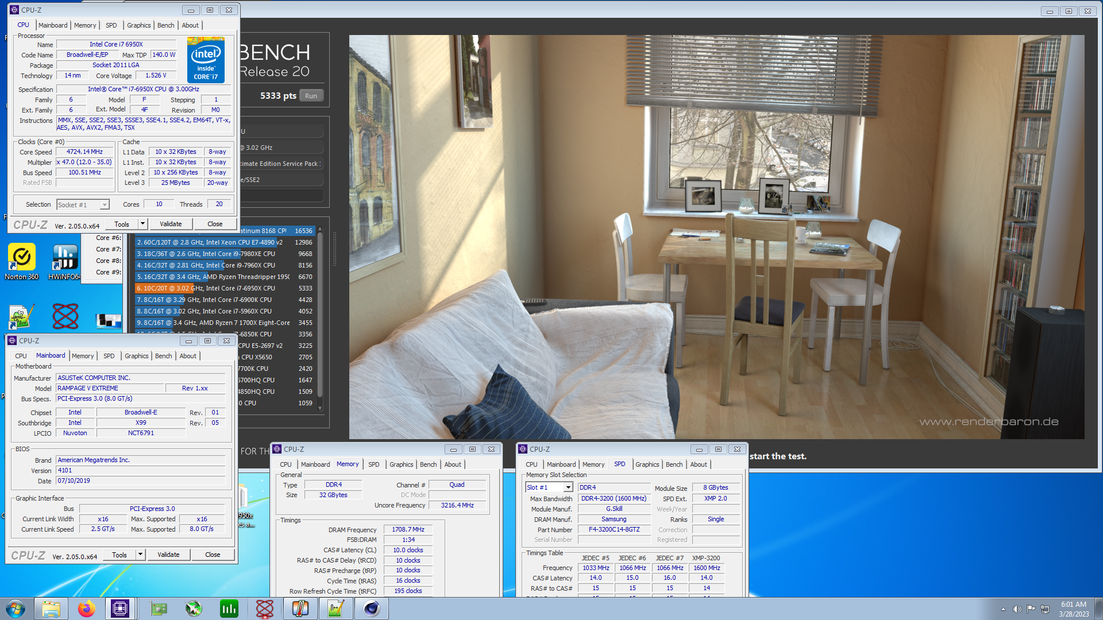Open the red atom desktop icon
The width and height of the screenshot is (1103, 620).
tap(65, 316)
